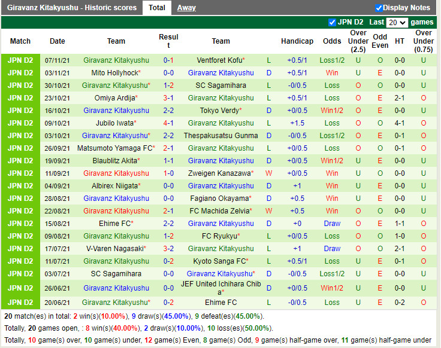Open the Ventforet Kofu team link
The width and height of the screenshot is (441, 348).
pos(219,60)
